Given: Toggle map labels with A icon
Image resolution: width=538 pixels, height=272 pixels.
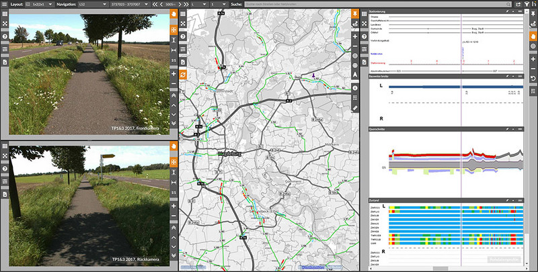Looking at the screenshot, I should pos(355,75).
